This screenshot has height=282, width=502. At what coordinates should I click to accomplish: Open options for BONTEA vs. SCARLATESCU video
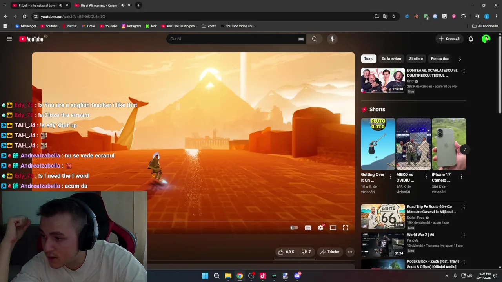point(464,71)
